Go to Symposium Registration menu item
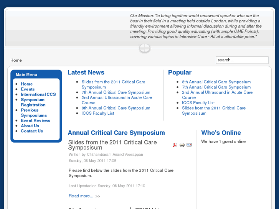Screen dimensions: 279x209 (x=33, y=102)
